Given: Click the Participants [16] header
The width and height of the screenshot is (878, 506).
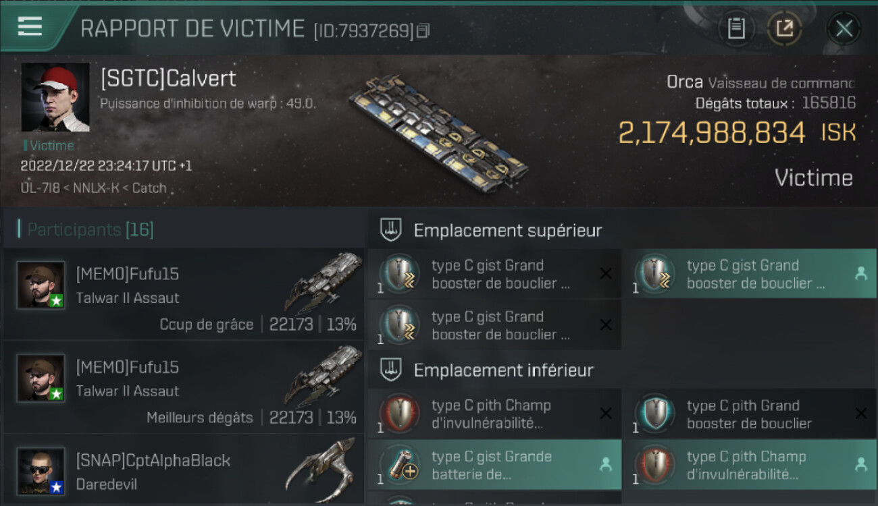Looking at the screenshot, I should pos(91,229).
